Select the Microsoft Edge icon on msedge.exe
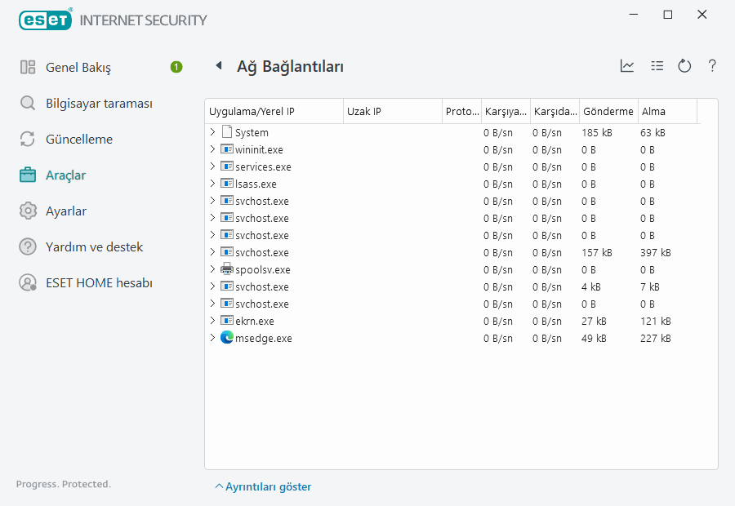 coord(225,337)
